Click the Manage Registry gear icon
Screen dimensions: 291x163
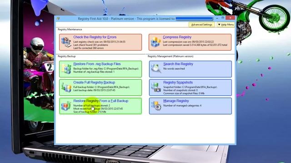156,106
